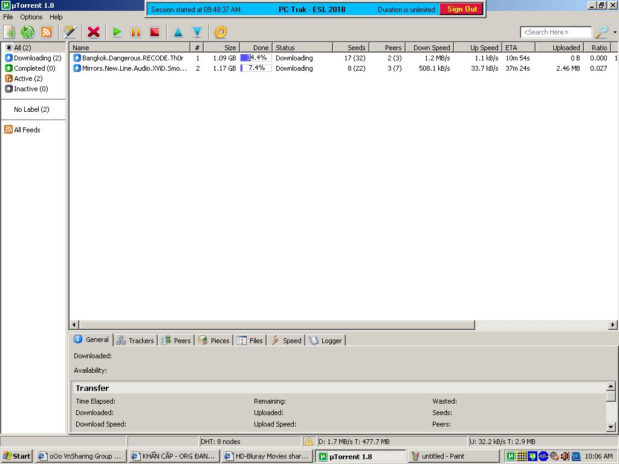
Task: Switch to HD-Bluray Movies taskbar window
Action: [x=267, y=456]
